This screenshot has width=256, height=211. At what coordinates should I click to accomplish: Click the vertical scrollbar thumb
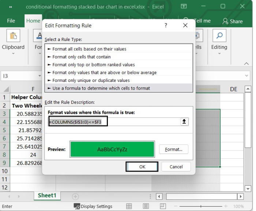tap(248, 120)
